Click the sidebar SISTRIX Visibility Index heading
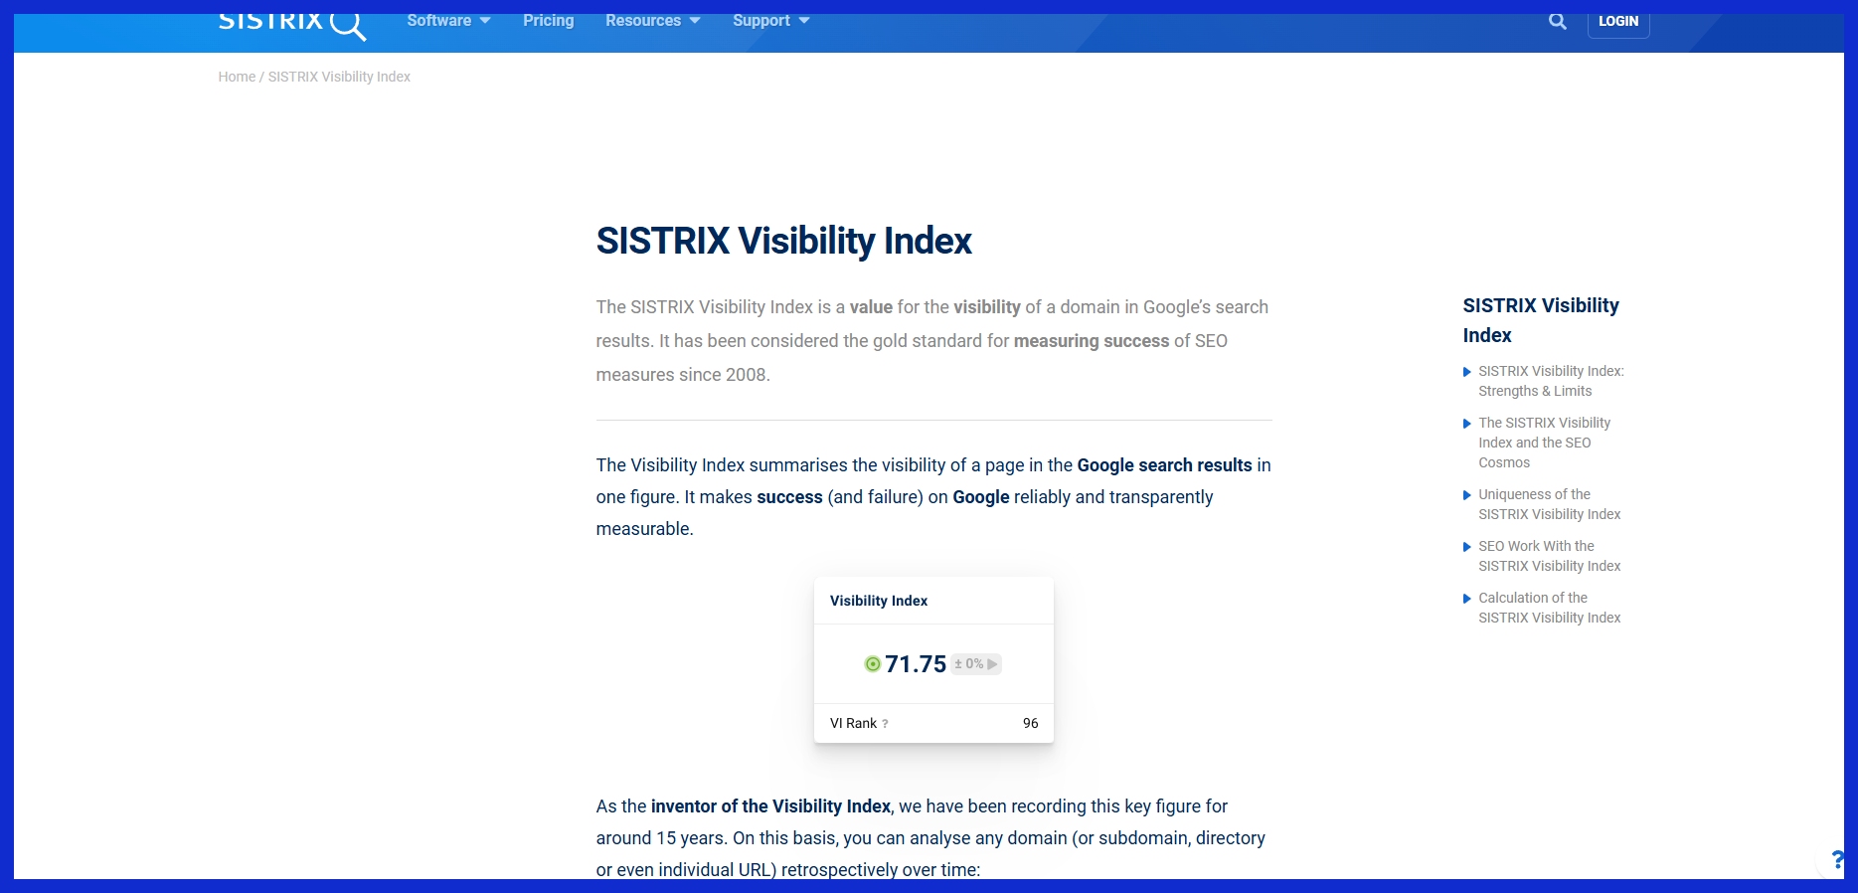The width and height of the screenshot is (1858, 893). click(1541, 320)
